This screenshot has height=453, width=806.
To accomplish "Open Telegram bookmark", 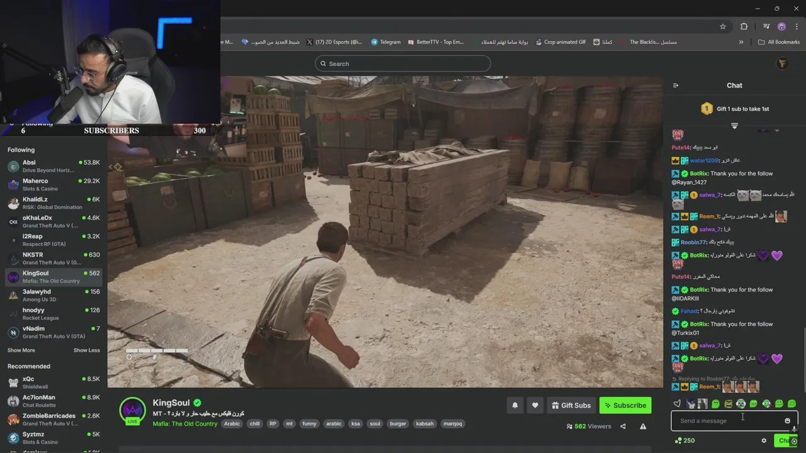I will click(x=386, y=42).
